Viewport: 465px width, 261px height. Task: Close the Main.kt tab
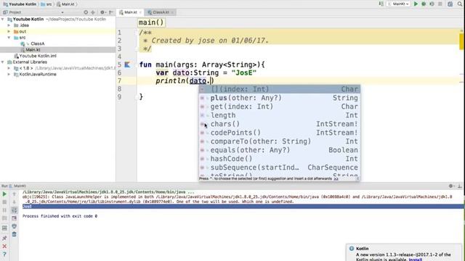[140, 12]
